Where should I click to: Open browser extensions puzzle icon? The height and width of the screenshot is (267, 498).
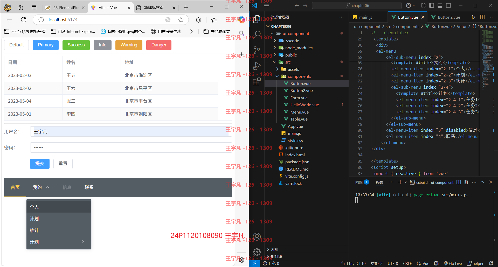click(x=198, y=20)
